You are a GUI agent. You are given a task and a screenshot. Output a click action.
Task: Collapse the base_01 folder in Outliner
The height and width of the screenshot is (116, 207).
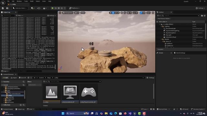pyautogui.click(x=162, y=42)
